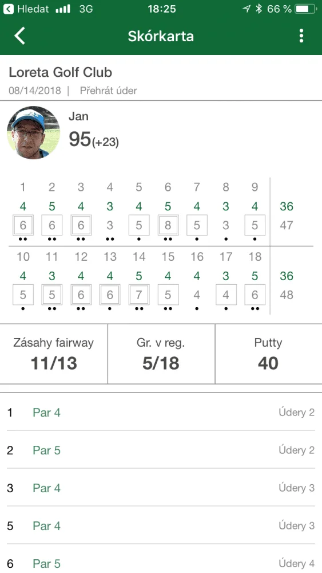Open the three-dot options menu
Viewport: 322px width, 573px height.
pos(301,36)
